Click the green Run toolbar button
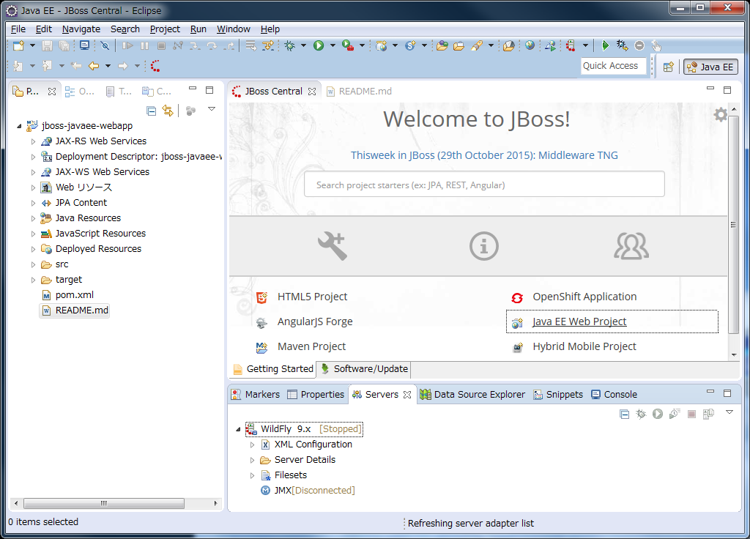 click(319, 45)
